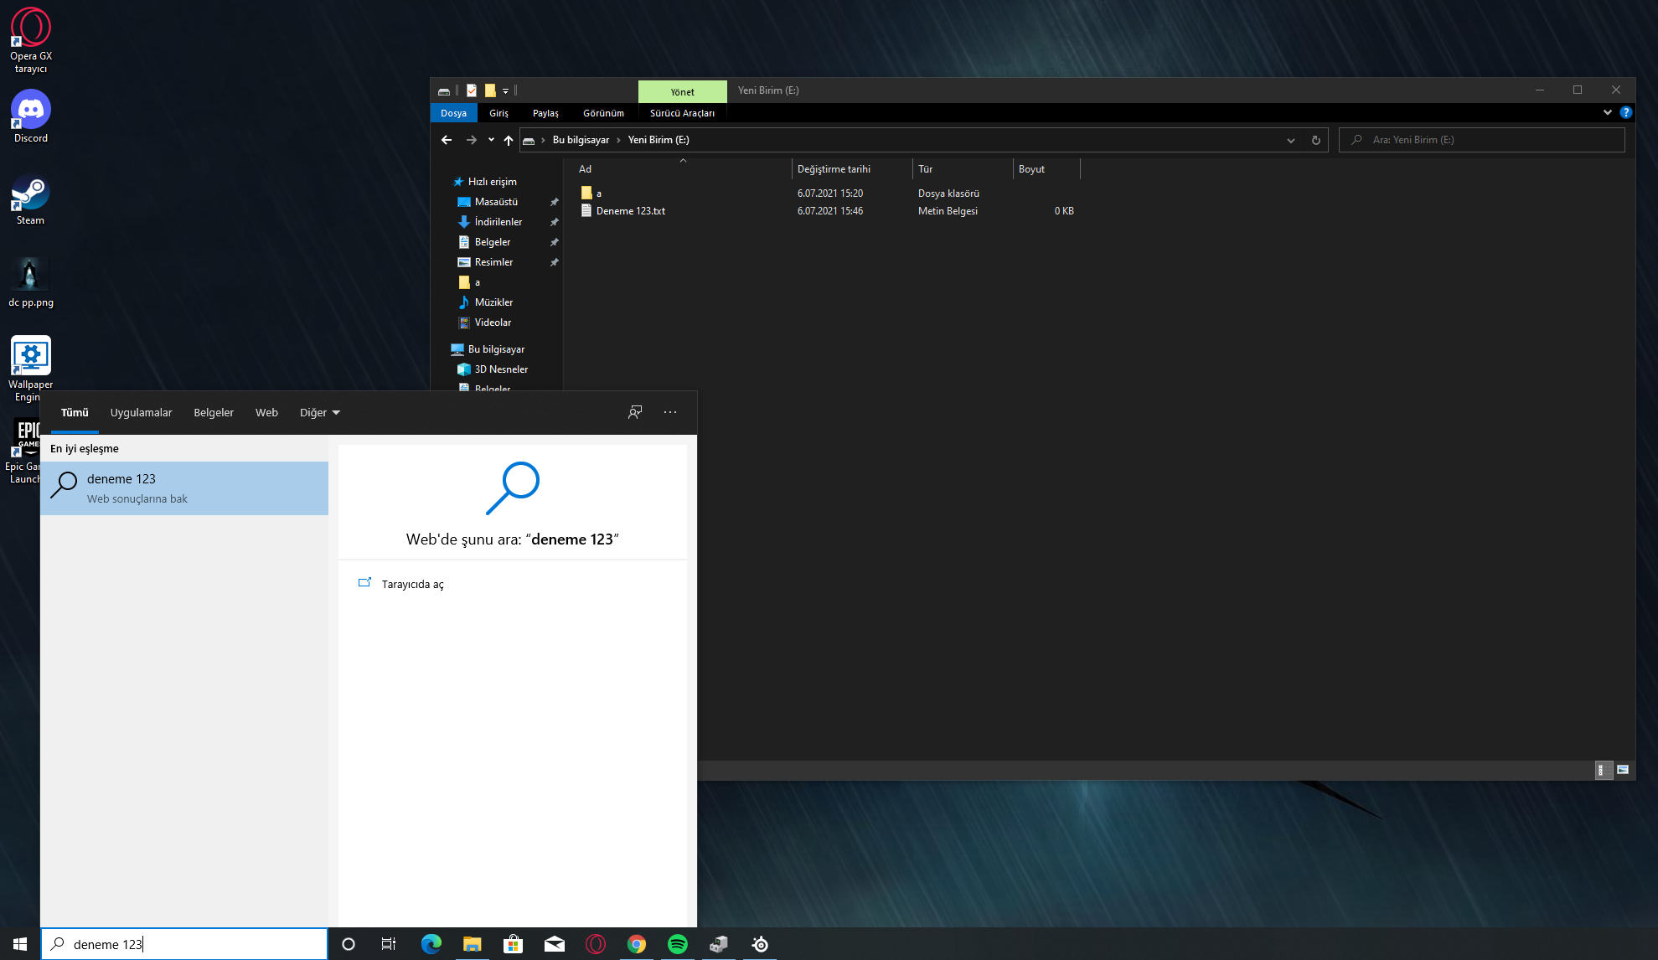The width and height of the screenshot is (1658, 960).
Task: Open Müzikler in navigation pane
Action: click(x=493, y=302)
